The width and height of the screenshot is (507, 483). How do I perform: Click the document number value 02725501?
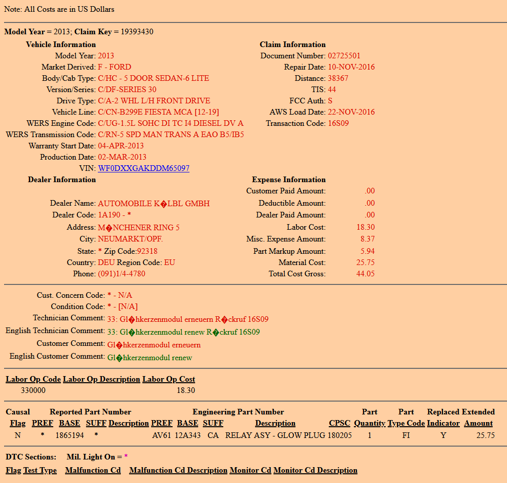click(x=344, y=56)
